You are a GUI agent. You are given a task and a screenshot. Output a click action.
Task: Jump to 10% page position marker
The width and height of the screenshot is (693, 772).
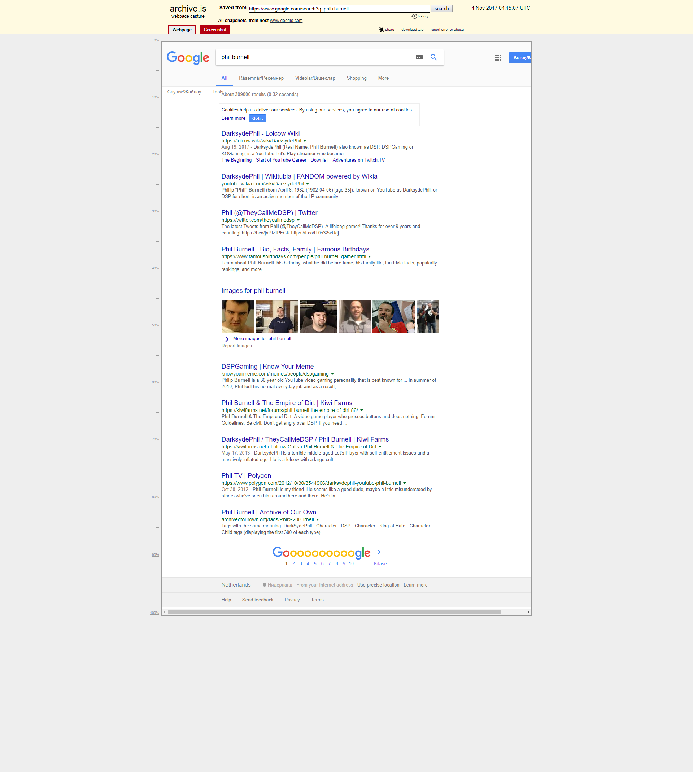[x=155, y=97]
